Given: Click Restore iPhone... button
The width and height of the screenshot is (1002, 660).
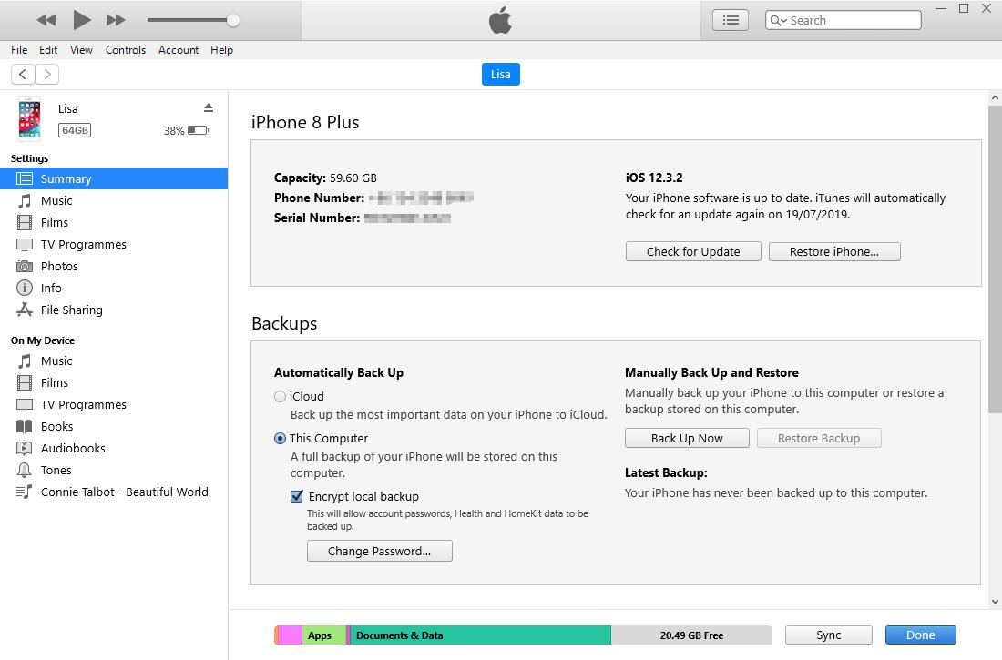Looking at the screenshot, I should (x=834, y=252).
